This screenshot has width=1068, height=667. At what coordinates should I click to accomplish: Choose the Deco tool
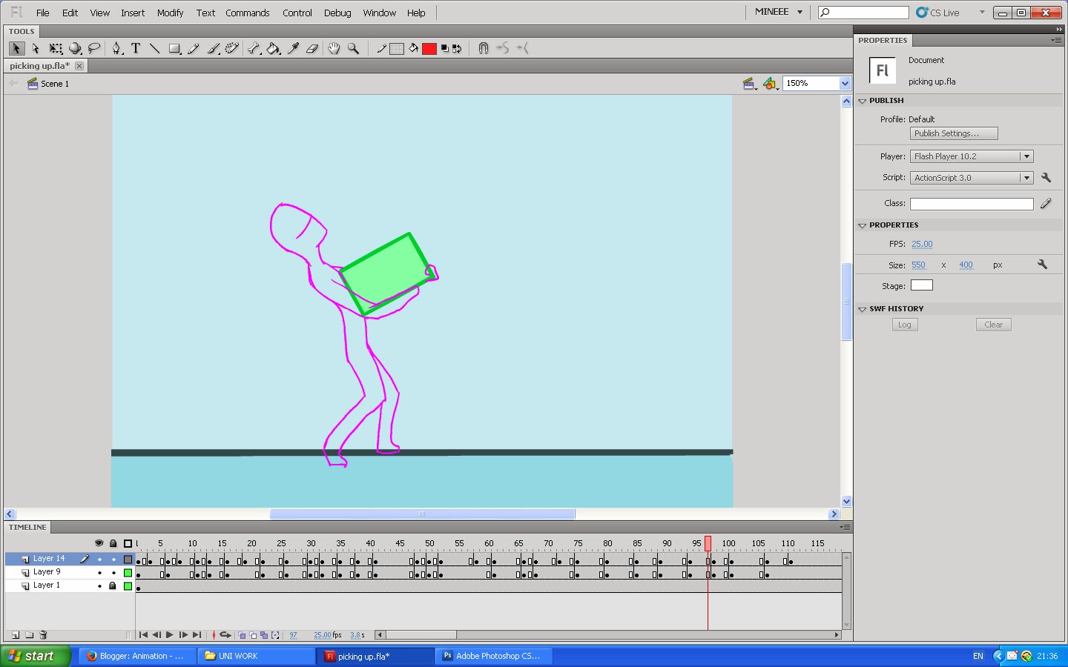pos(232,49)
